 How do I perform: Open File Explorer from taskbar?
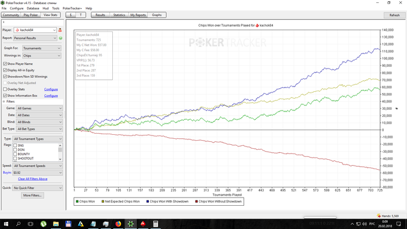pos(56,224)
